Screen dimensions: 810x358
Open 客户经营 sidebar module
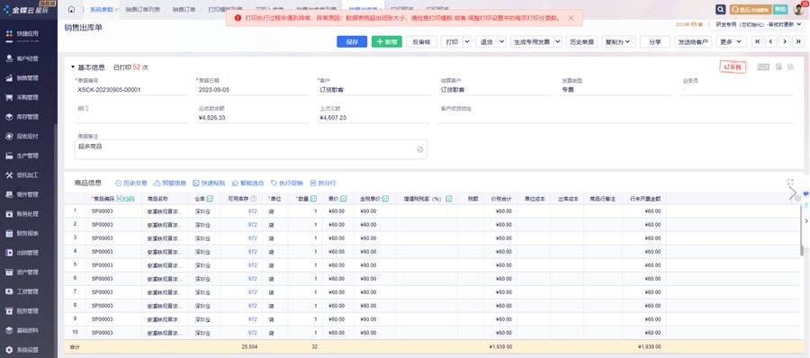(x=22, y=58)
